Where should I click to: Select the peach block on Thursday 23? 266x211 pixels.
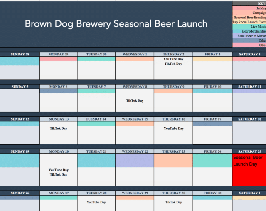coord(173,161)
